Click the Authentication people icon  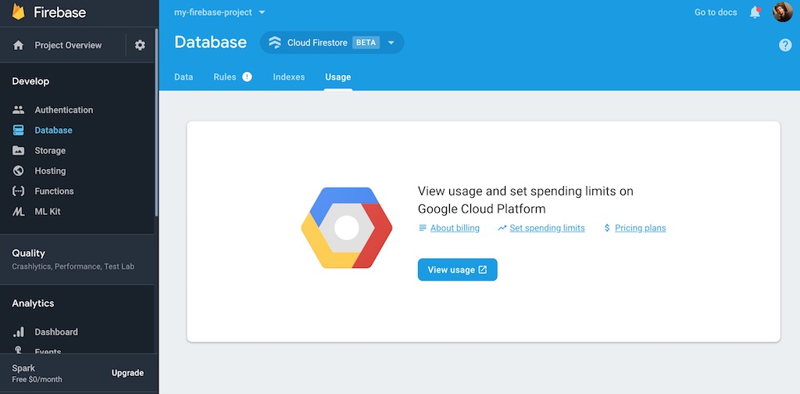(19, 109)
